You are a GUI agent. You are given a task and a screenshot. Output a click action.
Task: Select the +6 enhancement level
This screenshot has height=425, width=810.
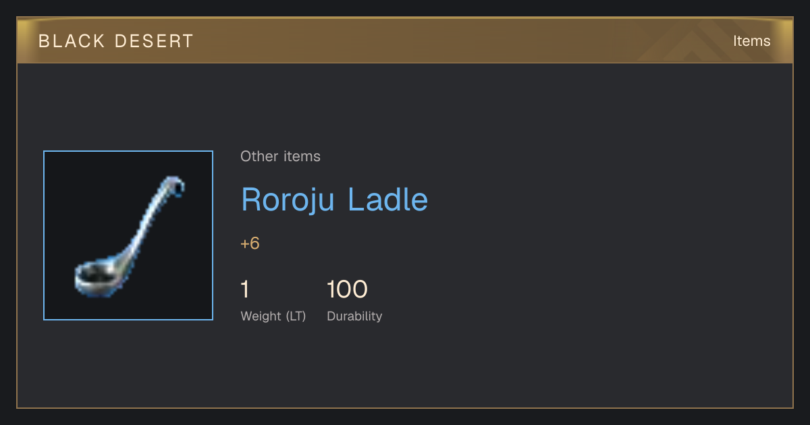tap(250, 244)
